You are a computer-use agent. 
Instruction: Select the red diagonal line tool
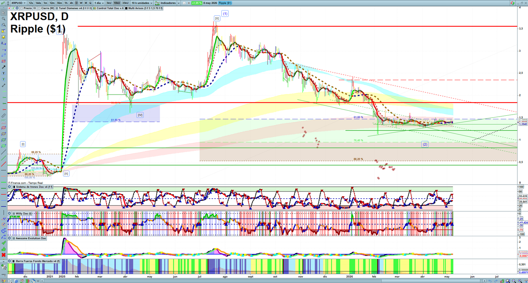pos(4,164)
